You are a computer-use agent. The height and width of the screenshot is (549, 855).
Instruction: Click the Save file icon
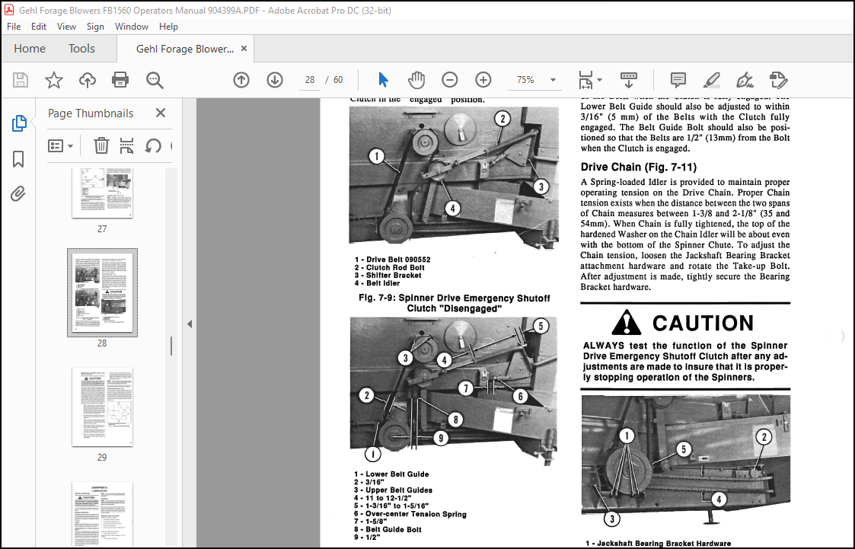pos(21,80)
